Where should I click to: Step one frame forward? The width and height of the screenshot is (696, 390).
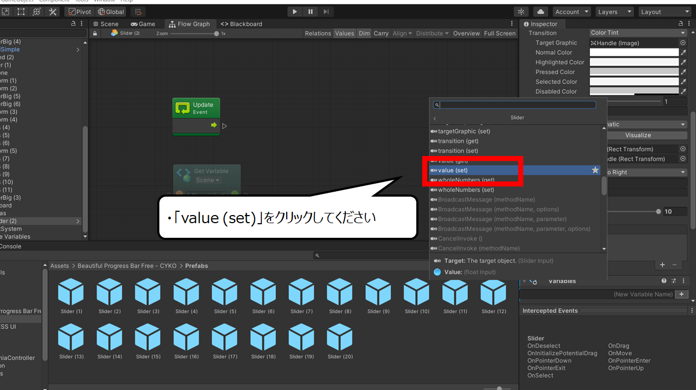pos(326,11)
